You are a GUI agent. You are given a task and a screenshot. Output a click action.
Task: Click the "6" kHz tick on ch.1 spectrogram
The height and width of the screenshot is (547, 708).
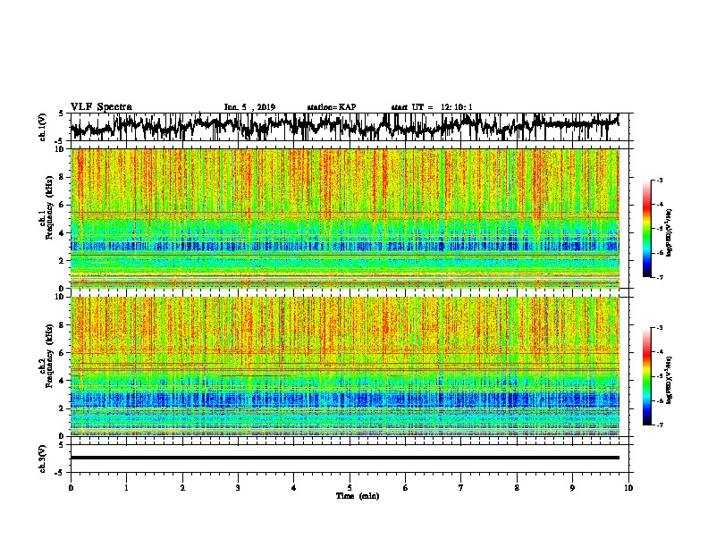coord(63,205)
